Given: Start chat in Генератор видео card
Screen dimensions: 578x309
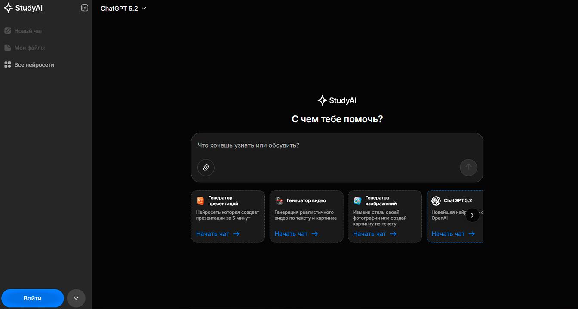Looking at the screenshot, I should point(296,234).
